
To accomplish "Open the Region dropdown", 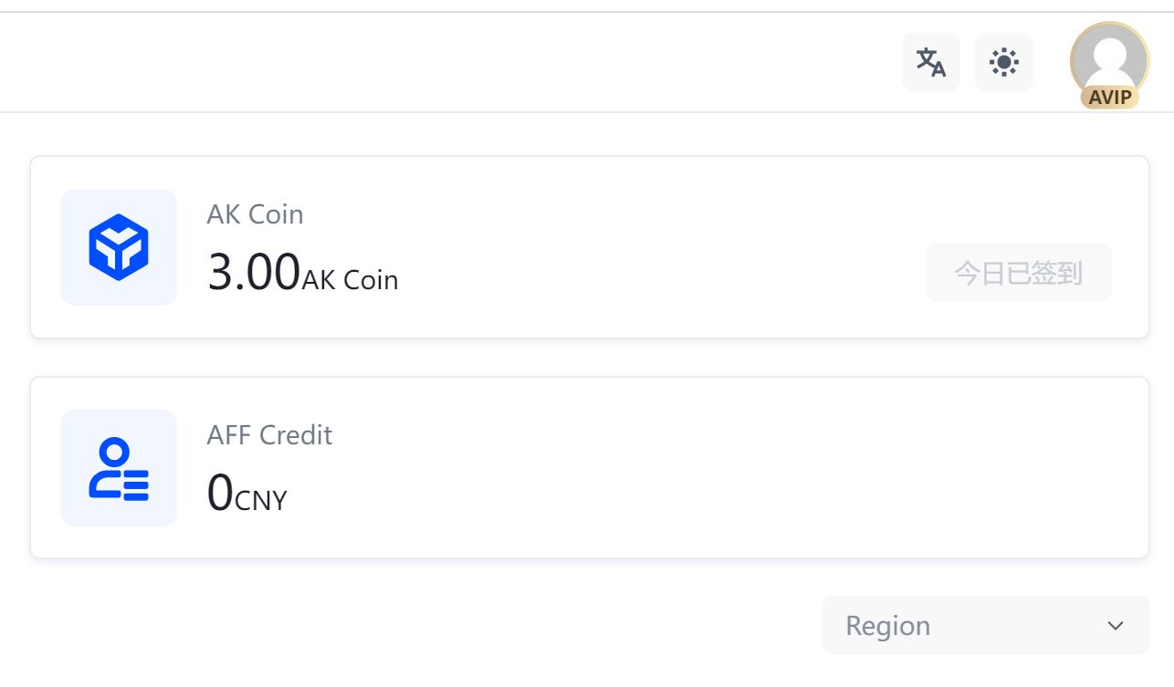I will tap(985, 625).
